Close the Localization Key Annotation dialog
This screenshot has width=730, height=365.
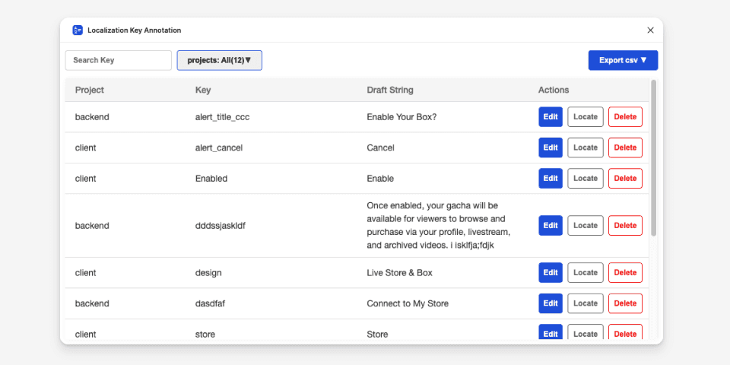650,30
